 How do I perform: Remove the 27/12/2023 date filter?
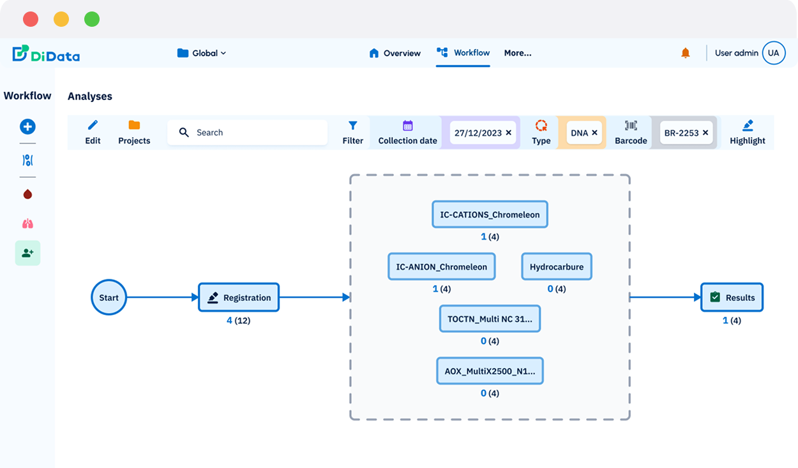[x=508, y=133]
